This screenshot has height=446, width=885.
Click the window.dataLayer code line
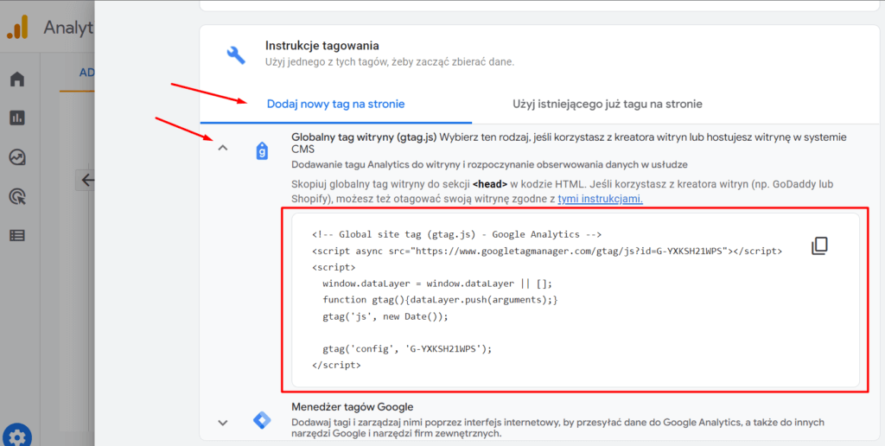(x=437, y=284)
